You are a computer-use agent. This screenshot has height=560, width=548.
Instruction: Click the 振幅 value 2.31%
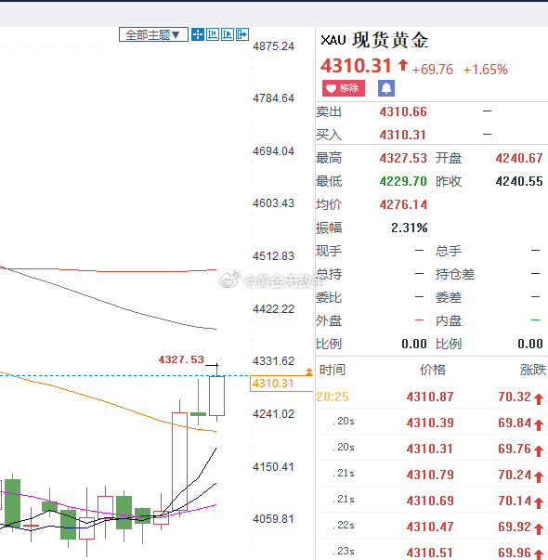(x=409, y=228)
